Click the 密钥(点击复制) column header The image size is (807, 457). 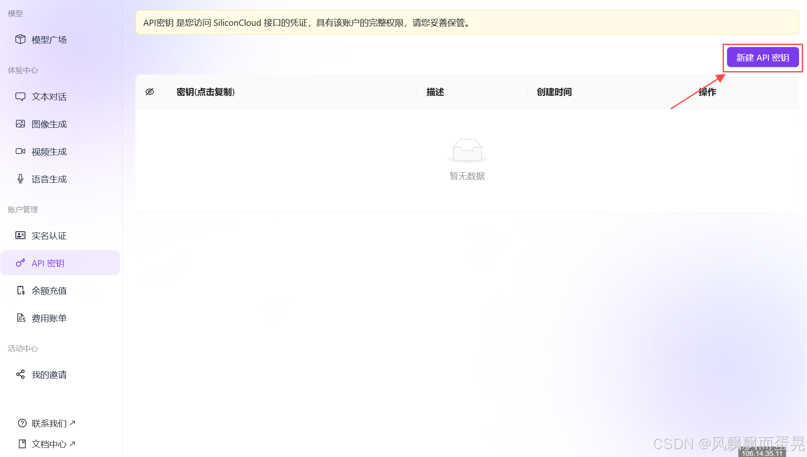coord(206,92)
